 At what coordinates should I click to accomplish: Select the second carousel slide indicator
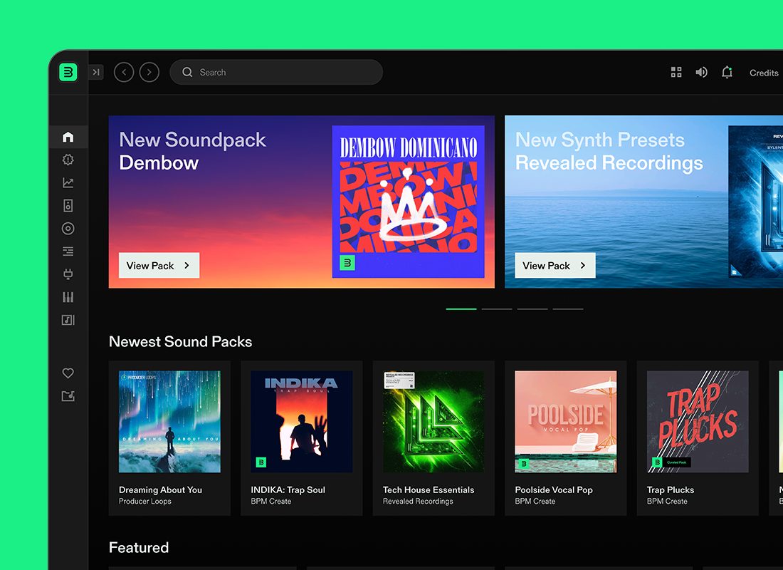click(497, 309)
